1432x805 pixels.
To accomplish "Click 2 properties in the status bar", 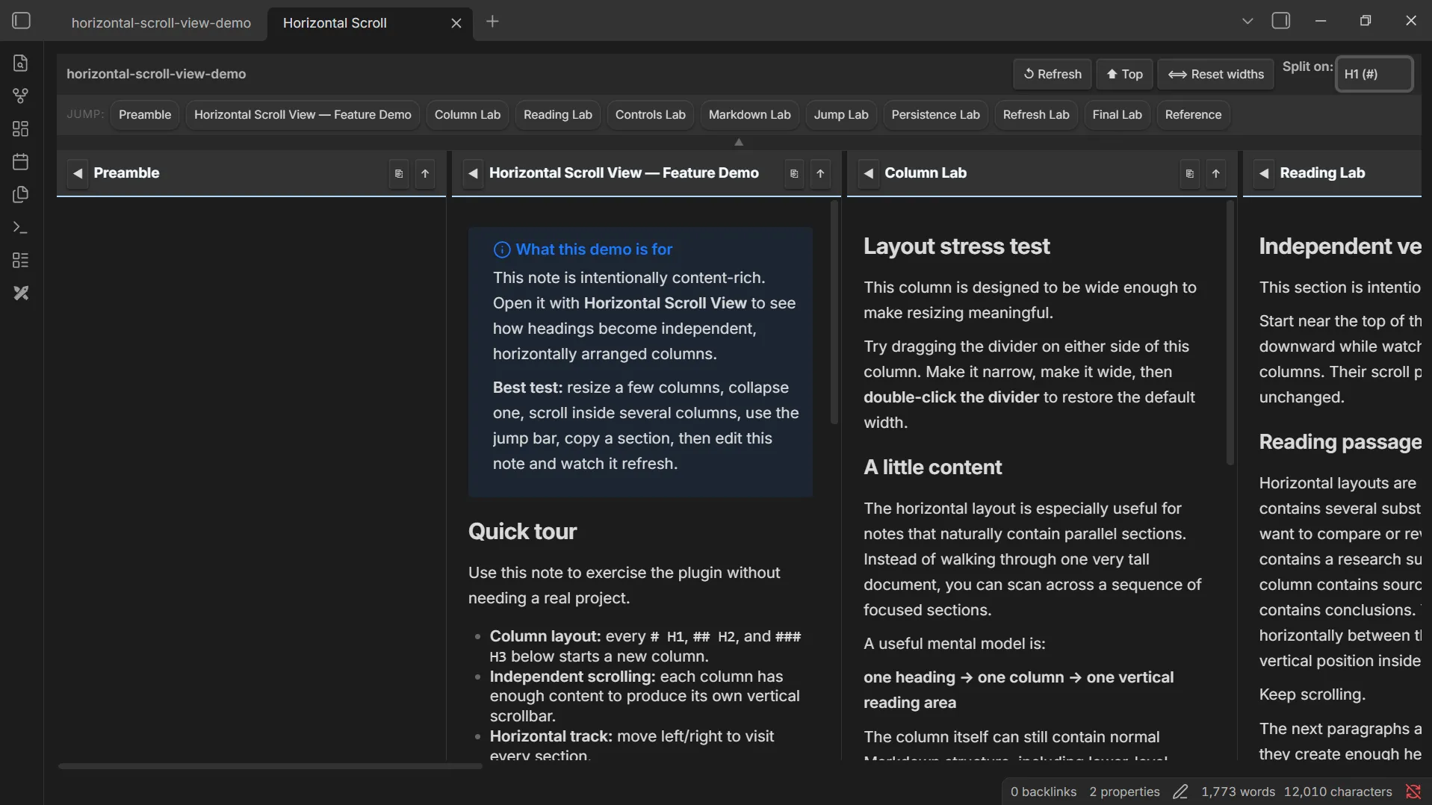I will click(x=1124, y=792).
